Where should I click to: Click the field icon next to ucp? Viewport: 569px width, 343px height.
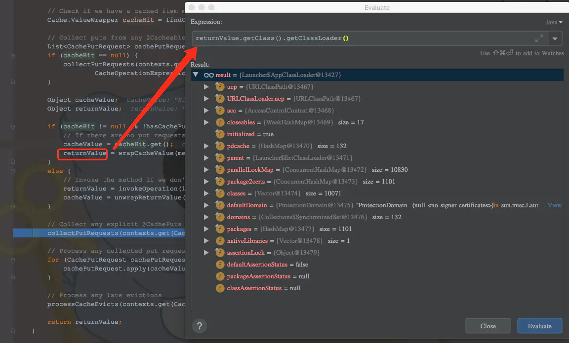220,86
